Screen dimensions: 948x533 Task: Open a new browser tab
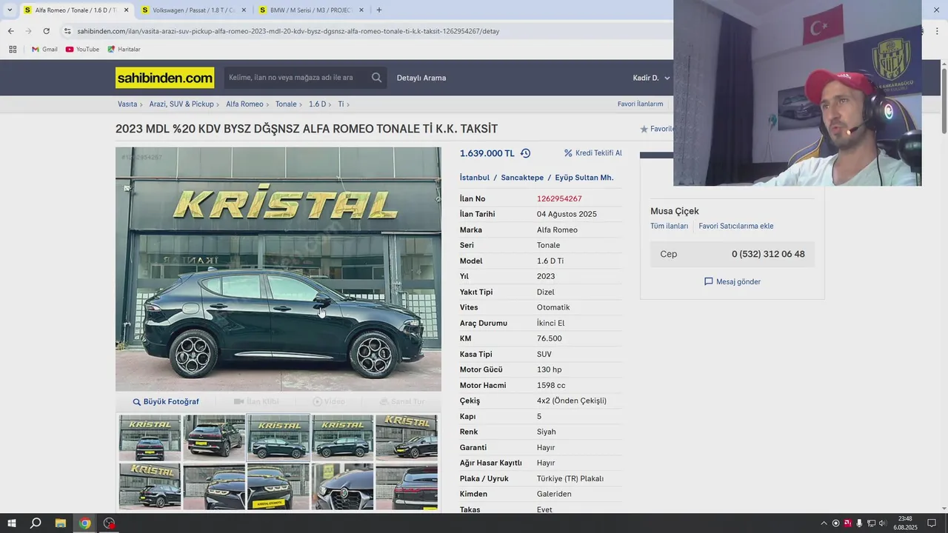(x=379, y=10)
